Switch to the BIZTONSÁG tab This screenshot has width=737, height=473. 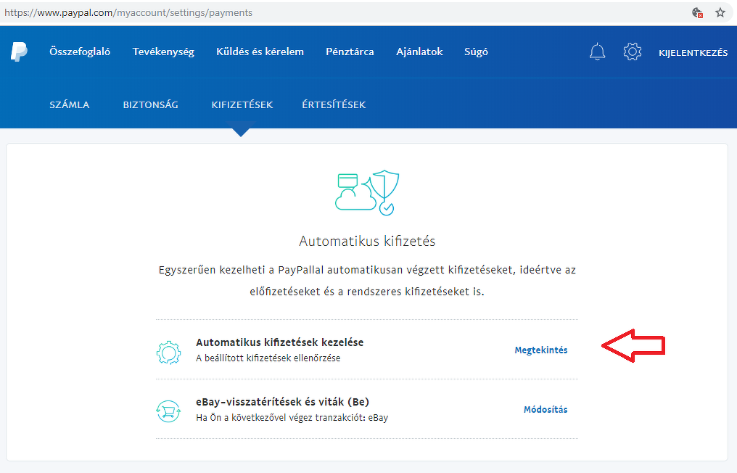pyautogui.click(x=150, y=105)
